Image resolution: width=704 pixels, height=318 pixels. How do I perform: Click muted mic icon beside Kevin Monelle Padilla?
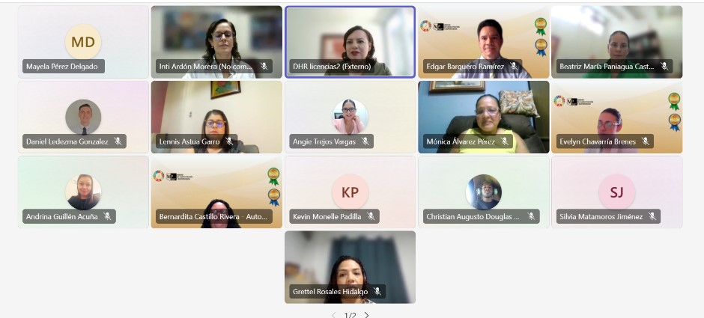pos(371,216)
